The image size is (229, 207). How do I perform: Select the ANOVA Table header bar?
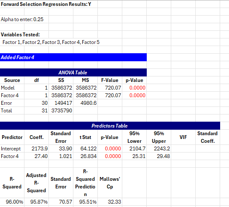(x=73, y=73)
